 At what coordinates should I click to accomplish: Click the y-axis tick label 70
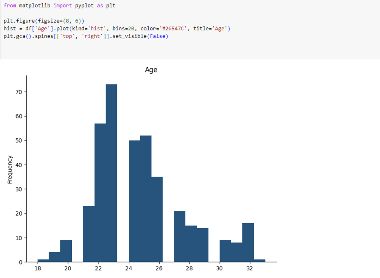[x=19, y=92]
